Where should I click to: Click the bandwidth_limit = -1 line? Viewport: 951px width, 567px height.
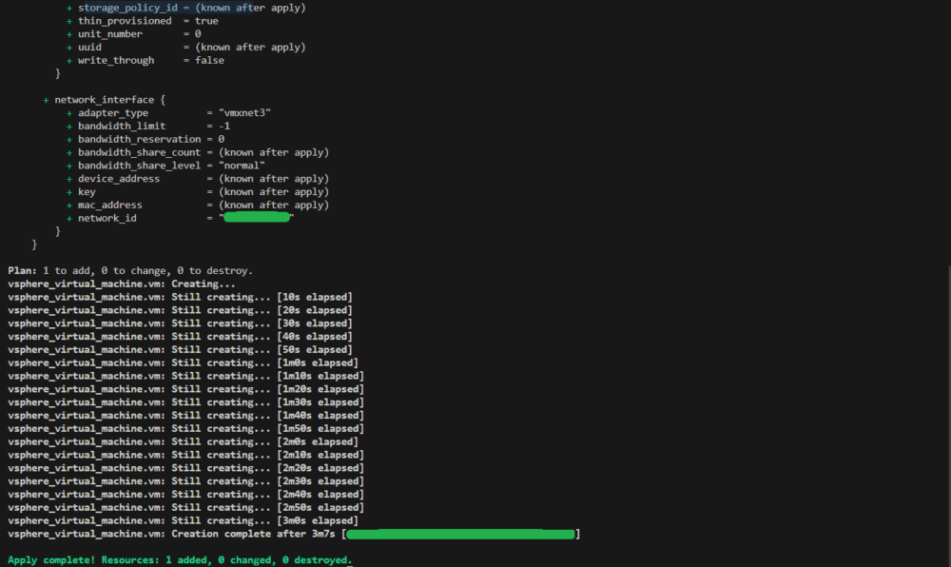point(143,125)
